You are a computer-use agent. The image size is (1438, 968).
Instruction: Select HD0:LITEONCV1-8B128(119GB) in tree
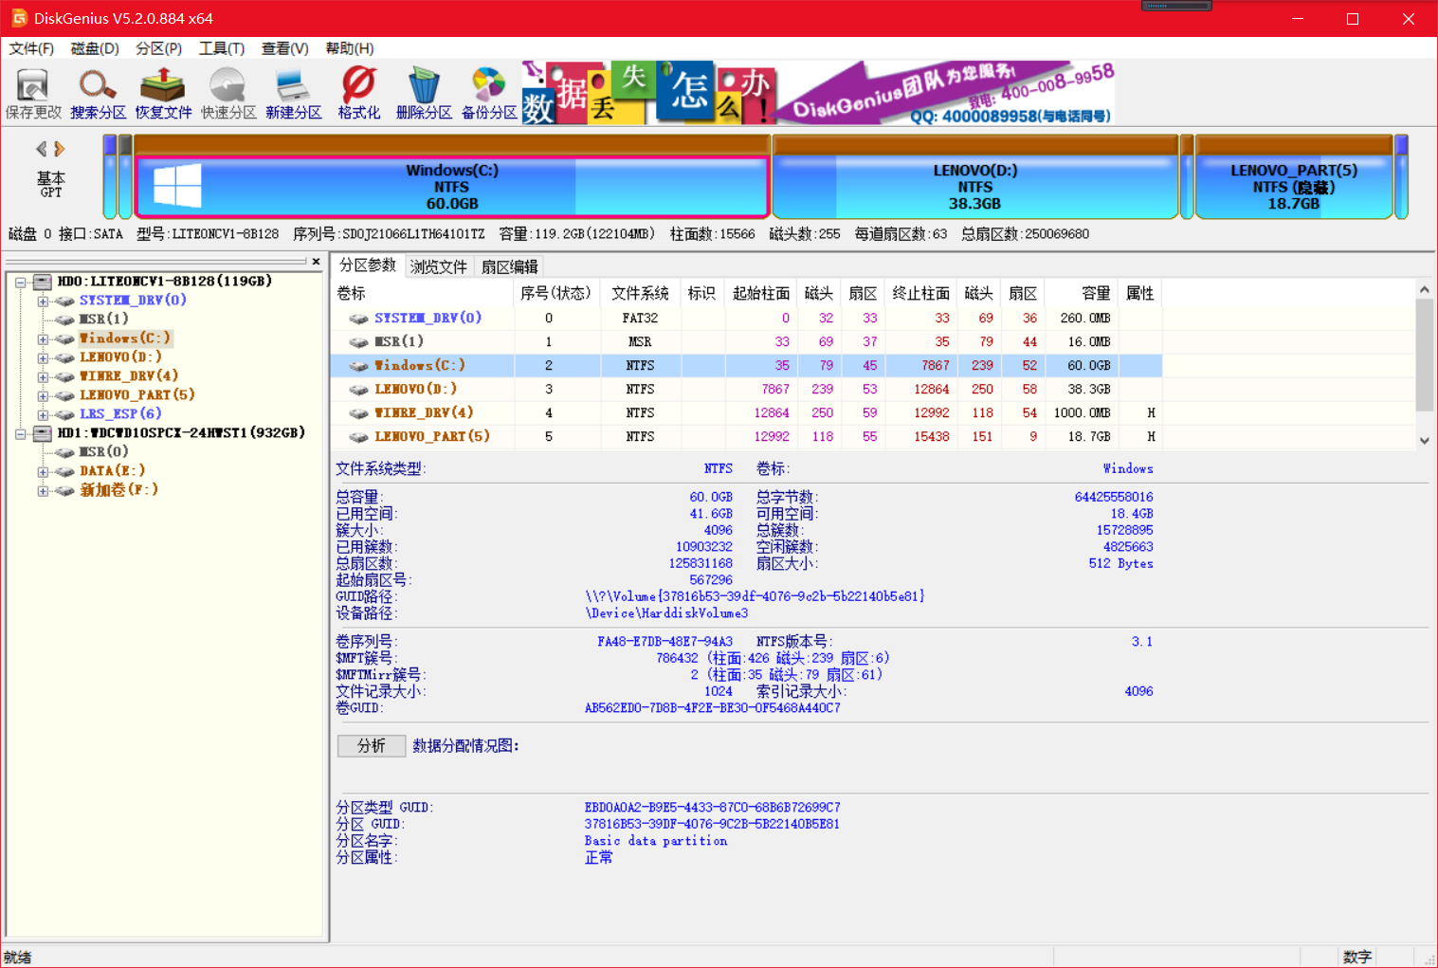tap(164, 282)
